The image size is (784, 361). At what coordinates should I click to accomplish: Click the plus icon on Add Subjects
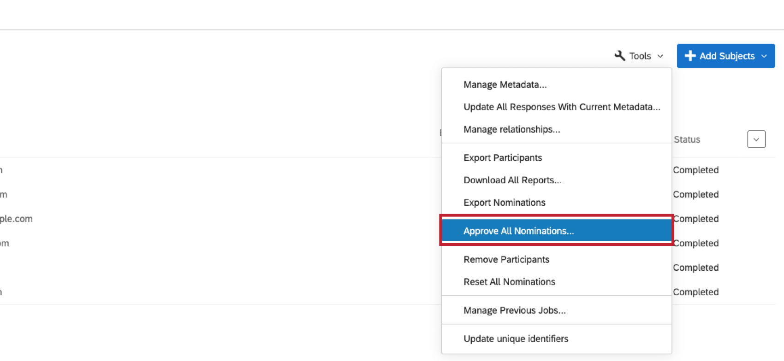click(690, 56)
